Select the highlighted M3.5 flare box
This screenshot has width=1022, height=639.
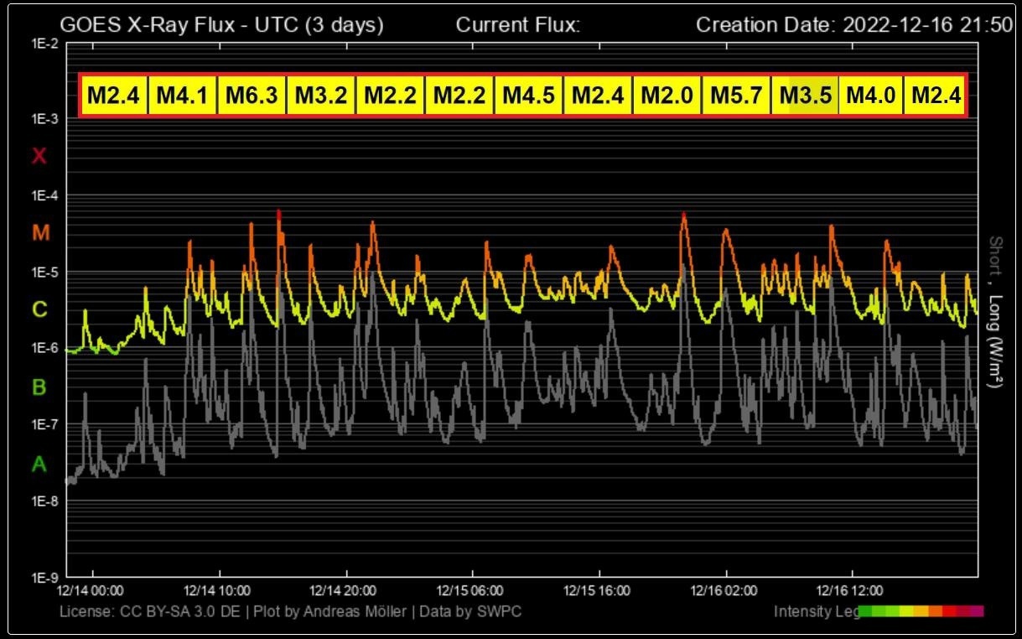tap(805, 96)
